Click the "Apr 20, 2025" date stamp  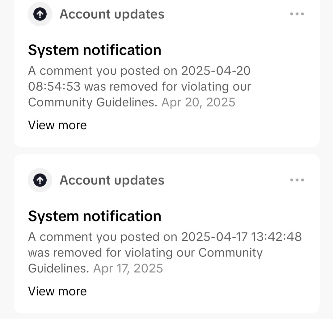(x=198, y=102)
